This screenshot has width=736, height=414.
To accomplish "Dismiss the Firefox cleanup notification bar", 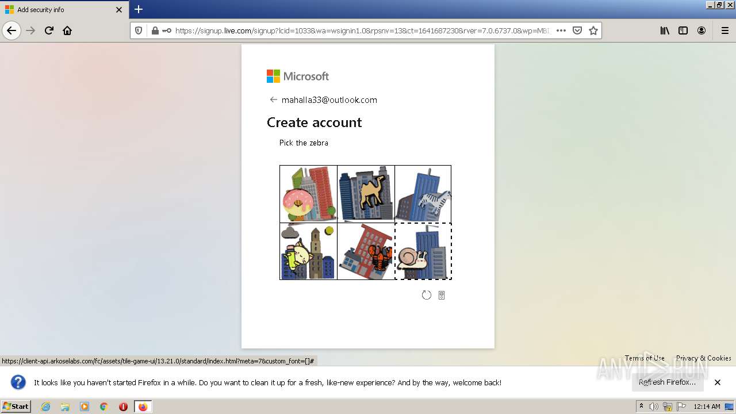I will 718,382.
